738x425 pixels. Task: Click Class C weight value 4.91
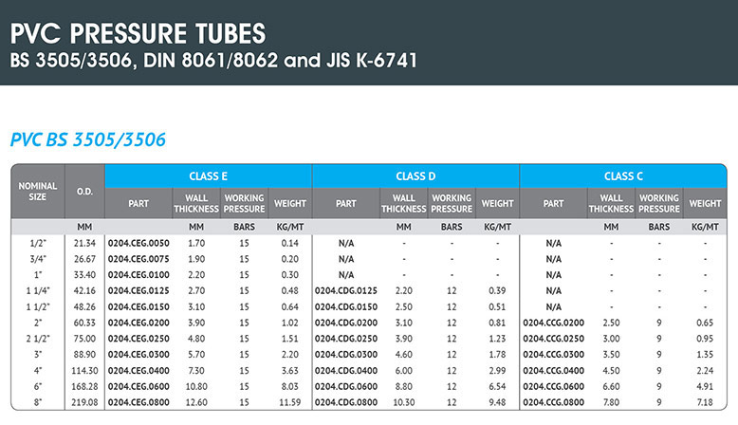(705, 386)
